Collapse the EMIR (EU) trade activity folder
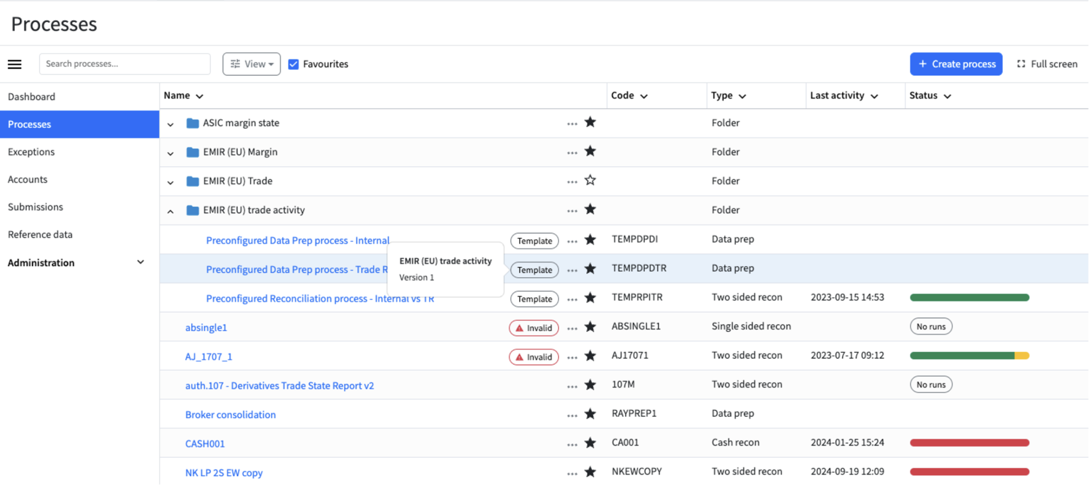This screenshot has height=491, width=1089. tap(170, 211)
